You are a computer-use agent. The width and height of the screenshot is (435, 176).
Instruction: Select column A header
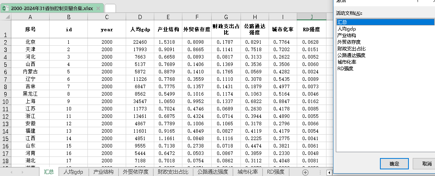point(30,17)
